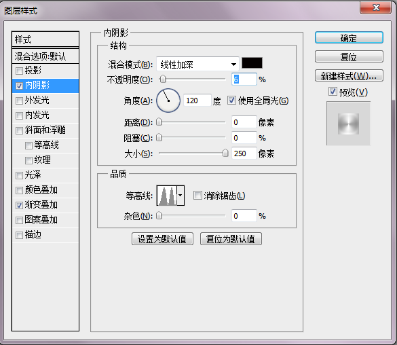The width and height of the screenshot is (397, 345).
Task: Enable the 投影 drop shadow checkbox
Action: point(19,71)
